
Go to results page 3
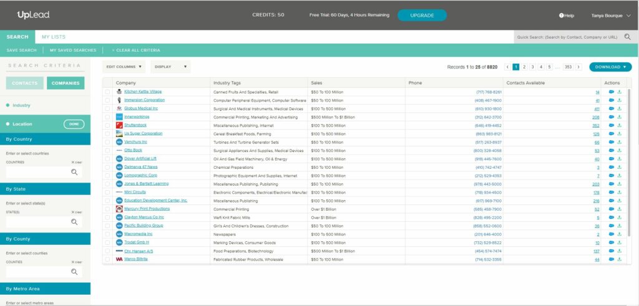(532, 67)
